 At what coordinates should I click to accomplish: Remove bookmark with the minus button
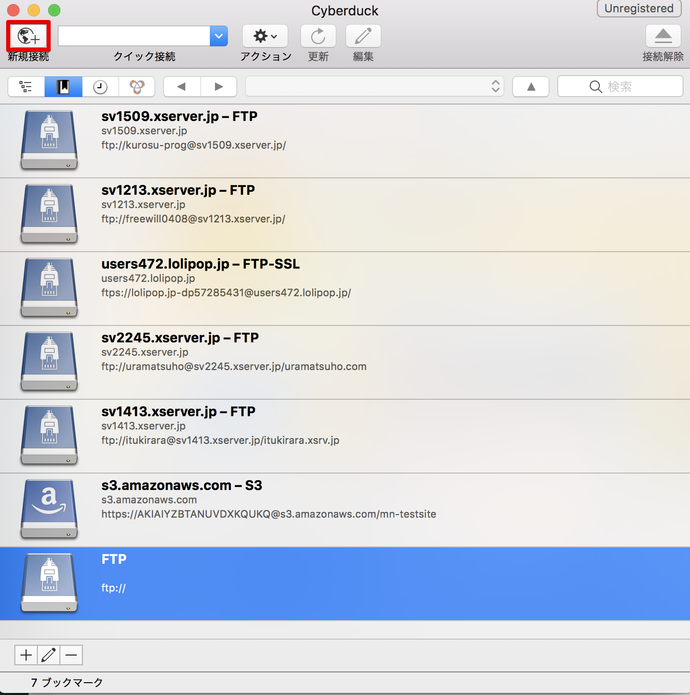[x=71, y=655]
